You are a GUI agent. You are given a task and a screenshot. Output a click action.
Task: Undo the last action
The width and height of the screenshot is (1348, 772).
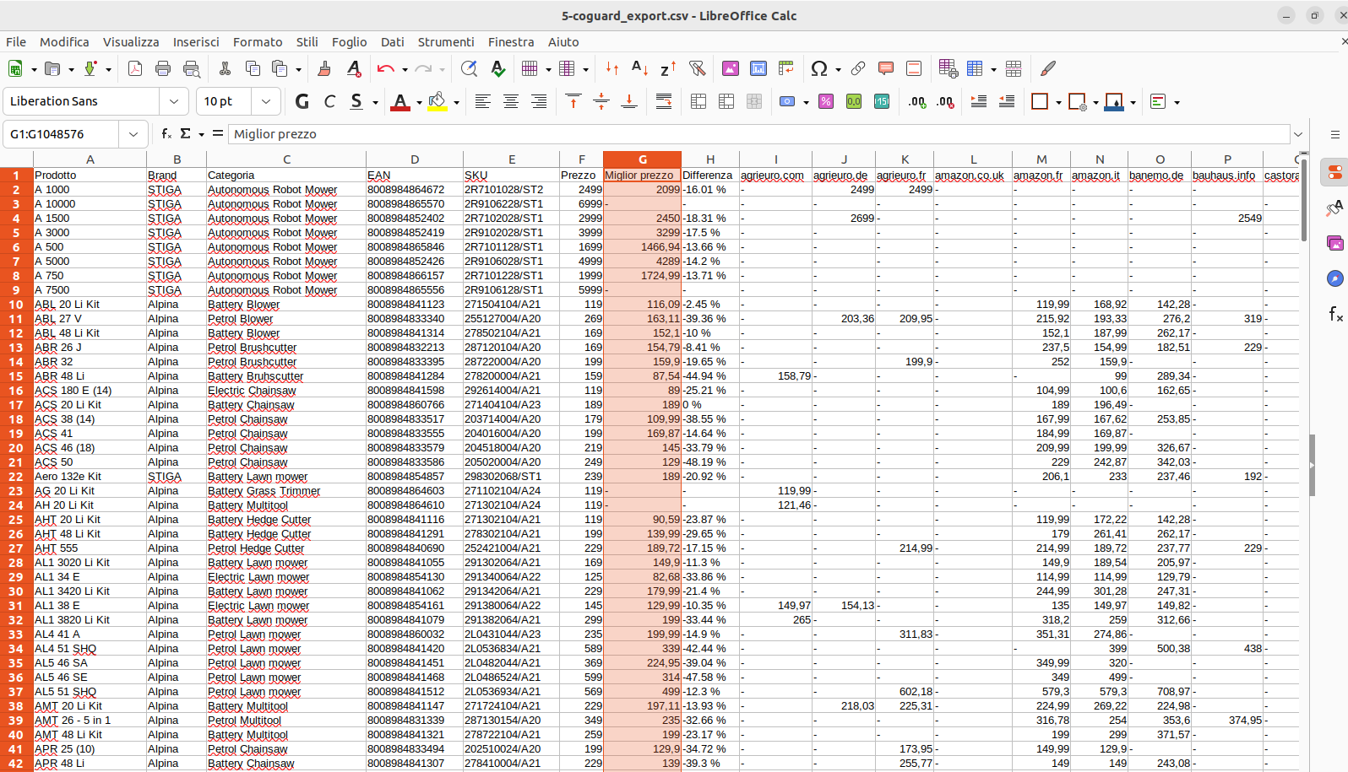coord(386,68)
